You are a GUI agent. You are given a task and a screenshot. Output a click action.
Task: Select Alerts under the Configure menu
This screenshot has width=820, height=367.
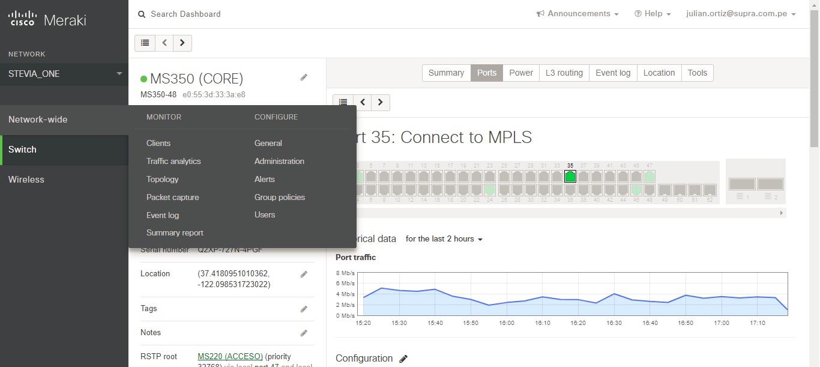tap(264, 179)
